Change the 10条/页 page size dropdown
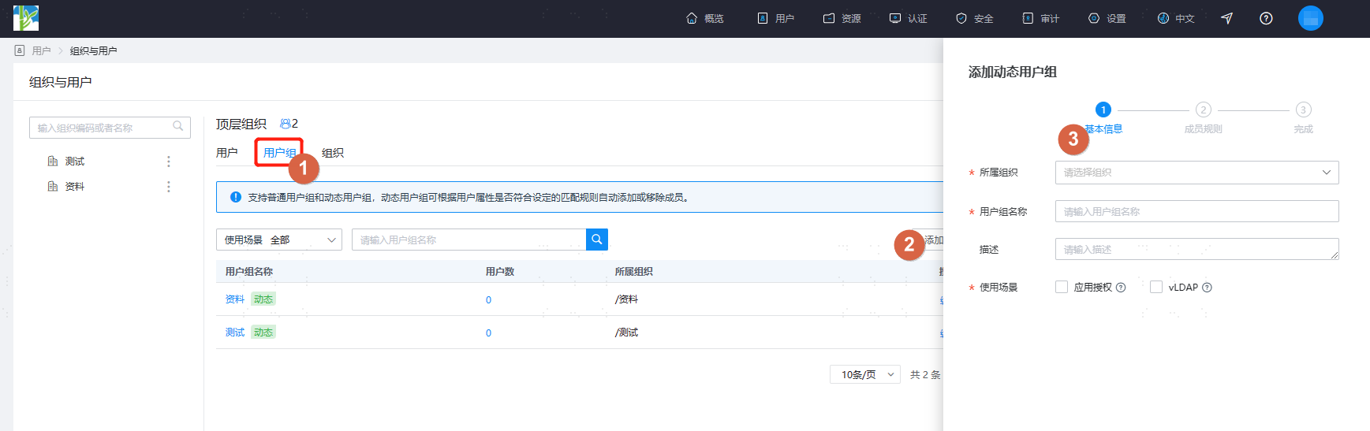Screen dimensions: 1370x431 (865, 374)
